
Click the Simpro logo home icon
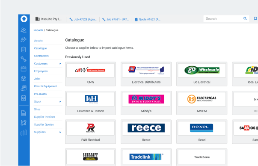click(24, 19)
